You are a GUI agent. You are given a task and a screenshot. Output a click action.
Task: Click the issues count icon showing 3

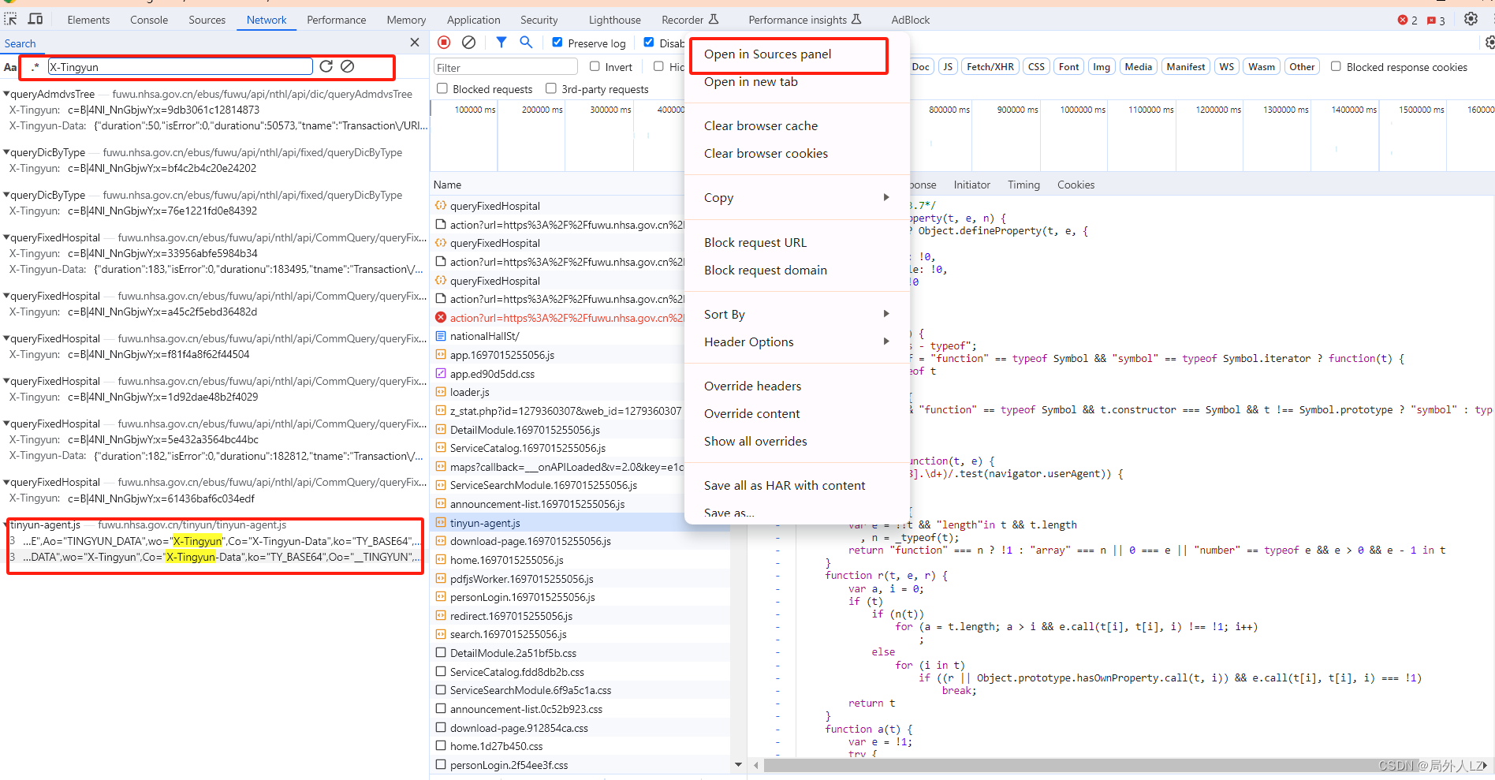tap(1431, 21)
